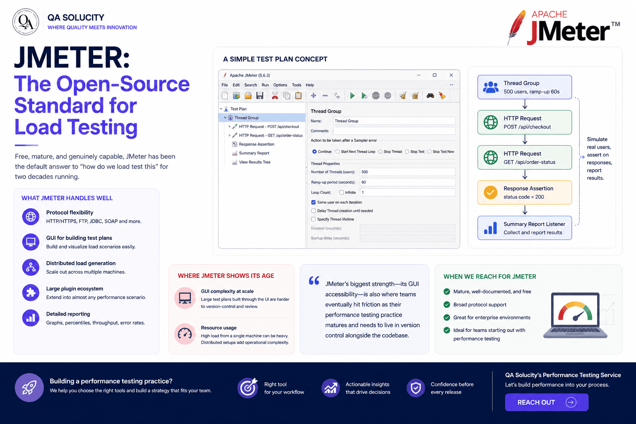Collapse the Test Plan tree node
Screen dimensions: 636x424
coord(221,109)
